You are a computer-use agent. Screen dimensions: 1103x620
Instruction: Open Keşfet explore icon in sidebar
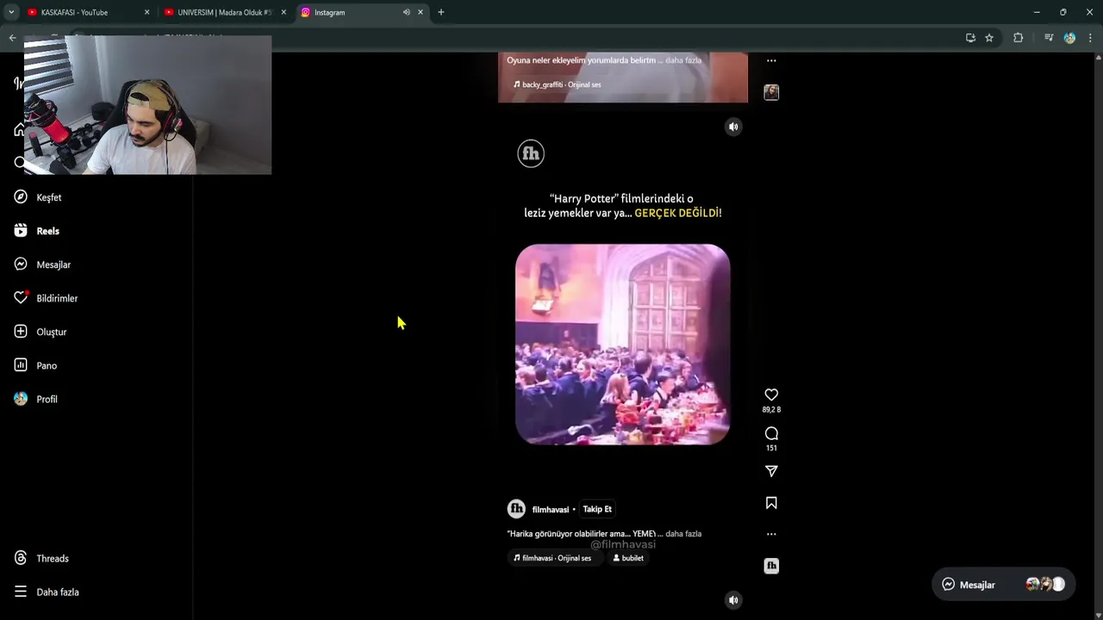(x=21, y=197)
